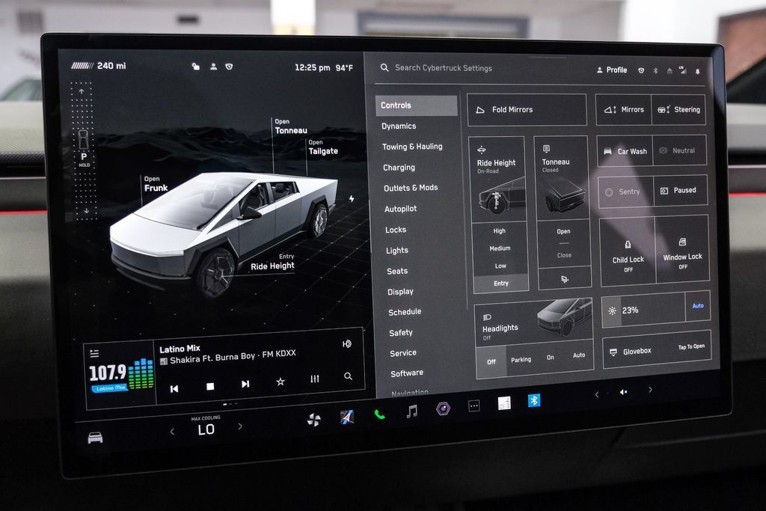The height and width of the screenshot is (511, 766).
Task: Tap the Paused dashcam button
Action: [681, 191]
